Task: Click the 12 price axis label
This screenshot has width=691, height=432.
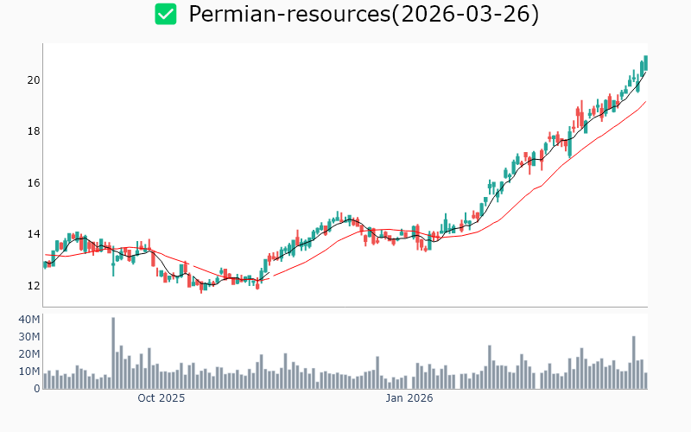Action: (33, 286)
